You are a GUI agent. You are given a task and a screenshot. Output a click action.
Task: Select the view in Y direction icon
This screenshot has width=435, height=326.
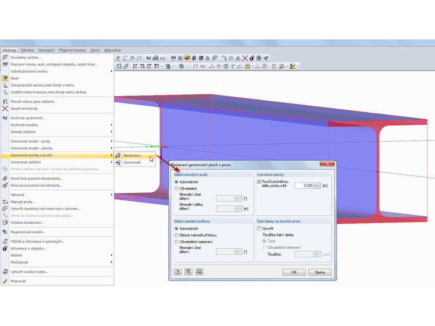(143, 66)
